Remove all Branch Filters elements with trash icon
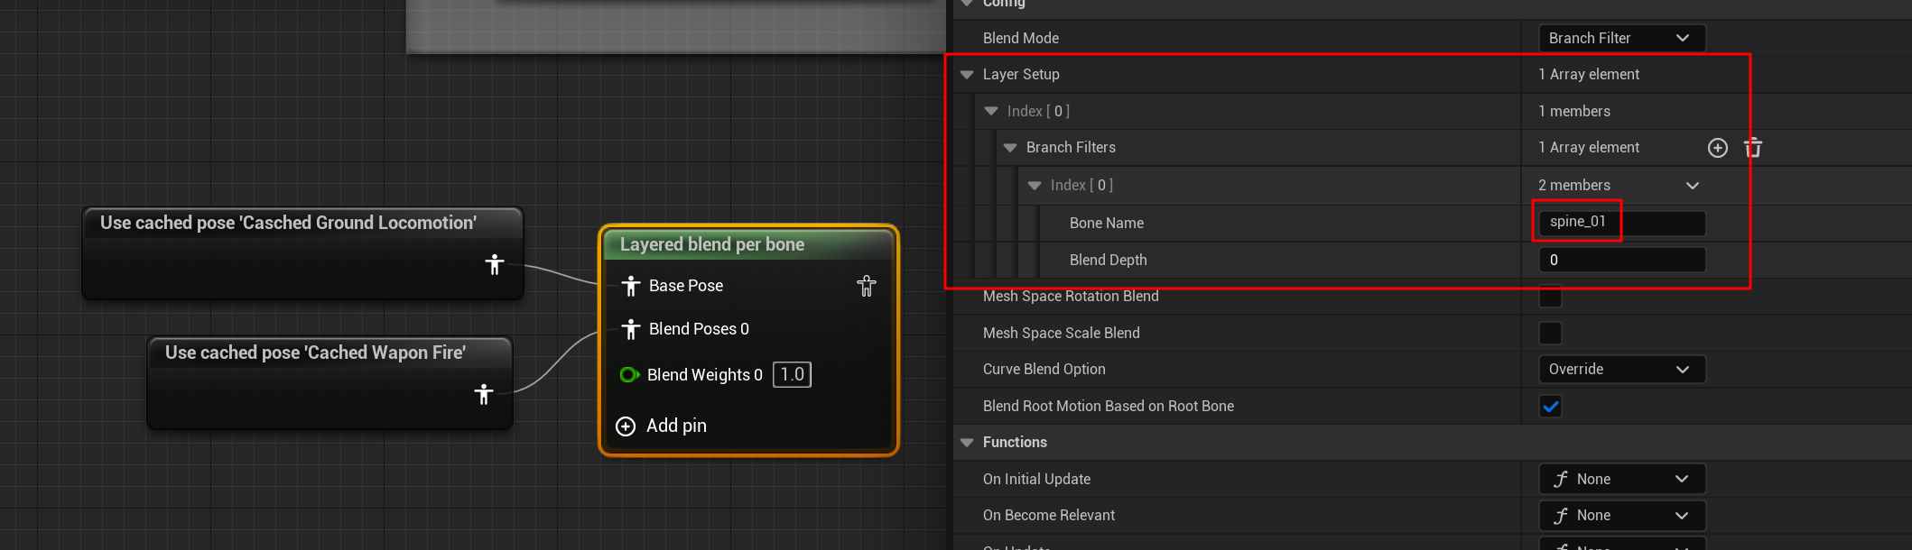This screenshot has width=1912, height=550. click(1752, 147)
